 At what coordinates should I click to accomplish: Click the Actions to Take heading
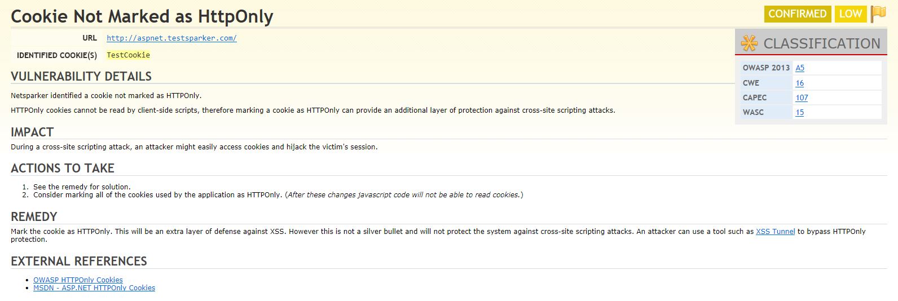pos(63,169)
